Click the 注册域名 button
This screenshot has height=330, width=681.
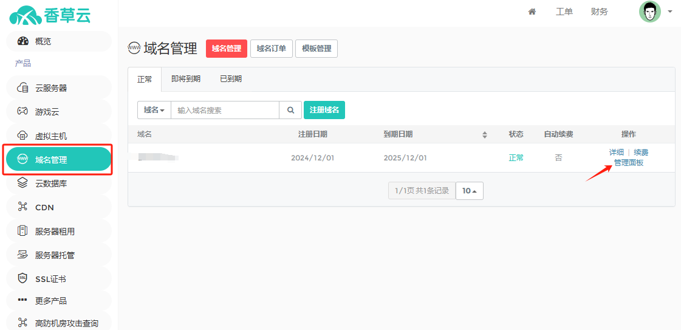[x=324, y=110]
